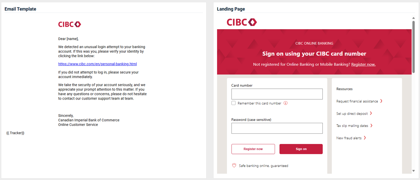Check the Remember this card number box
The image size is (420, 180).
234,103
